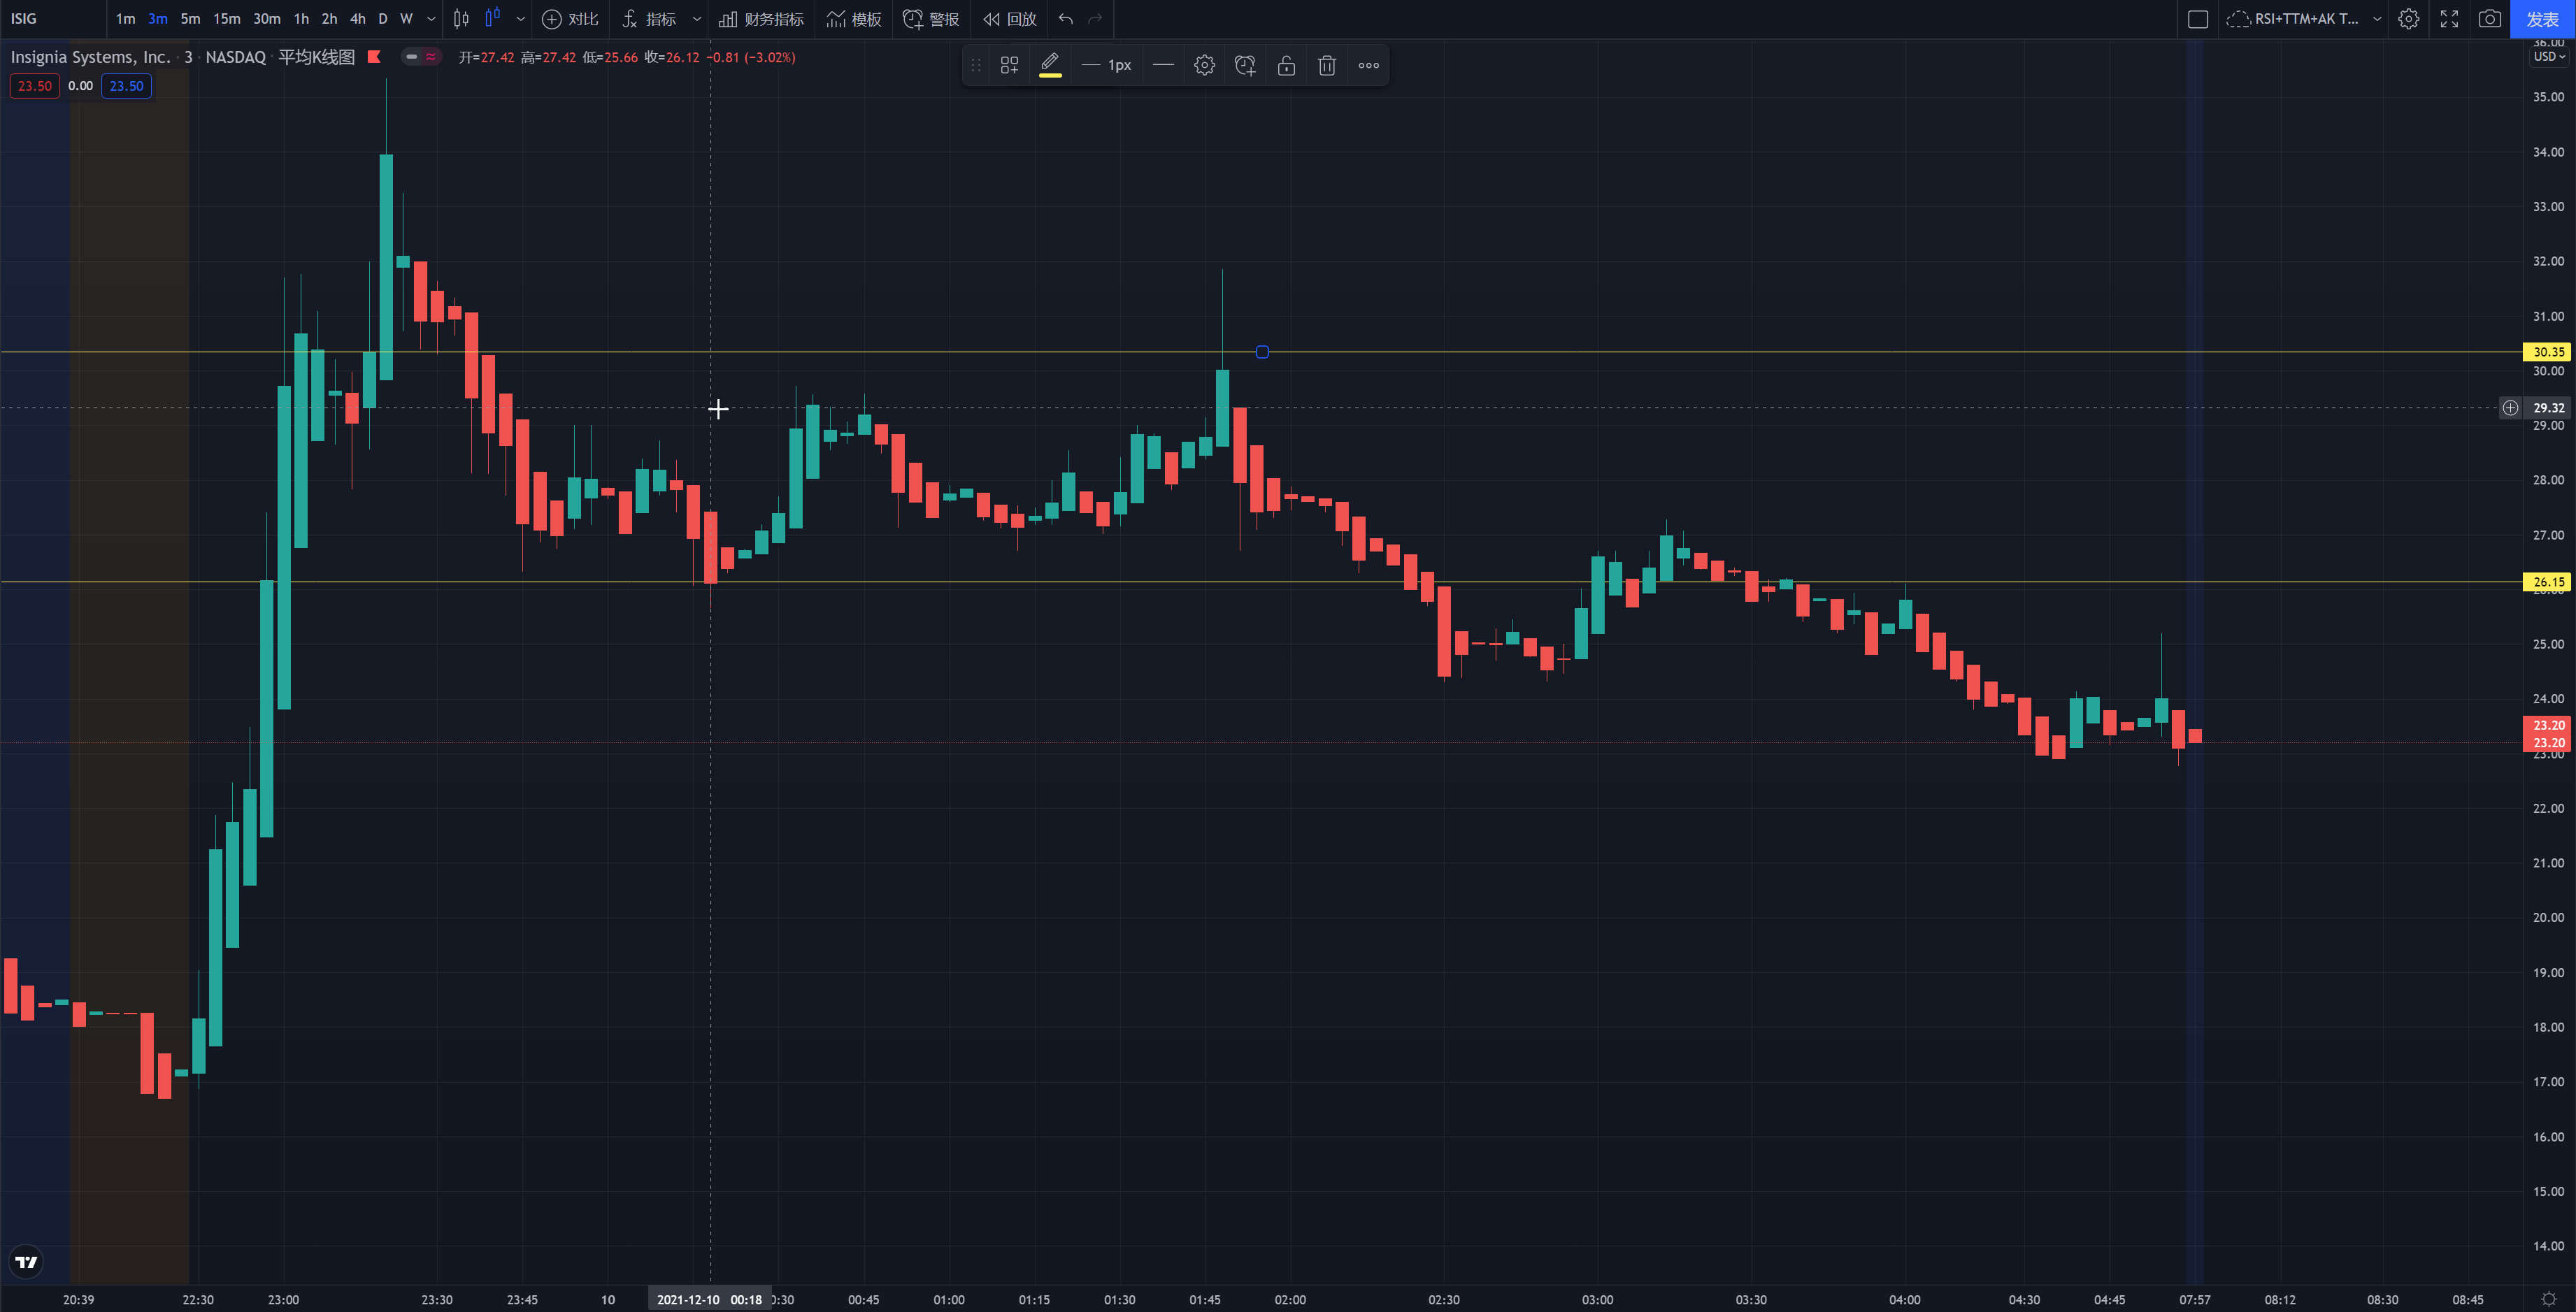Open chart settings gear in top bar
Viewport: 2576px width, 1312px height.
coord(2409,19)
